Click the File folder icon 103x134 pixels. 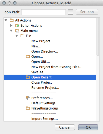[22, 36]
